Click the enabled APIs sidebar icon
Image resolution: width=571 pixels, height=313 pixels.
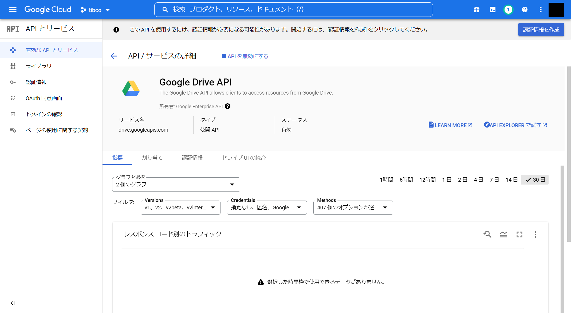tap(13, 50)
